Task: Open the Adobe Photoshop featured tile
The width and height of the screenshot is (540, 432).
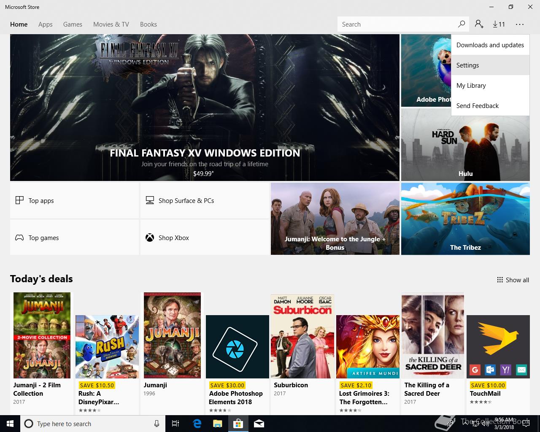Action: click(x=426, y=70)
